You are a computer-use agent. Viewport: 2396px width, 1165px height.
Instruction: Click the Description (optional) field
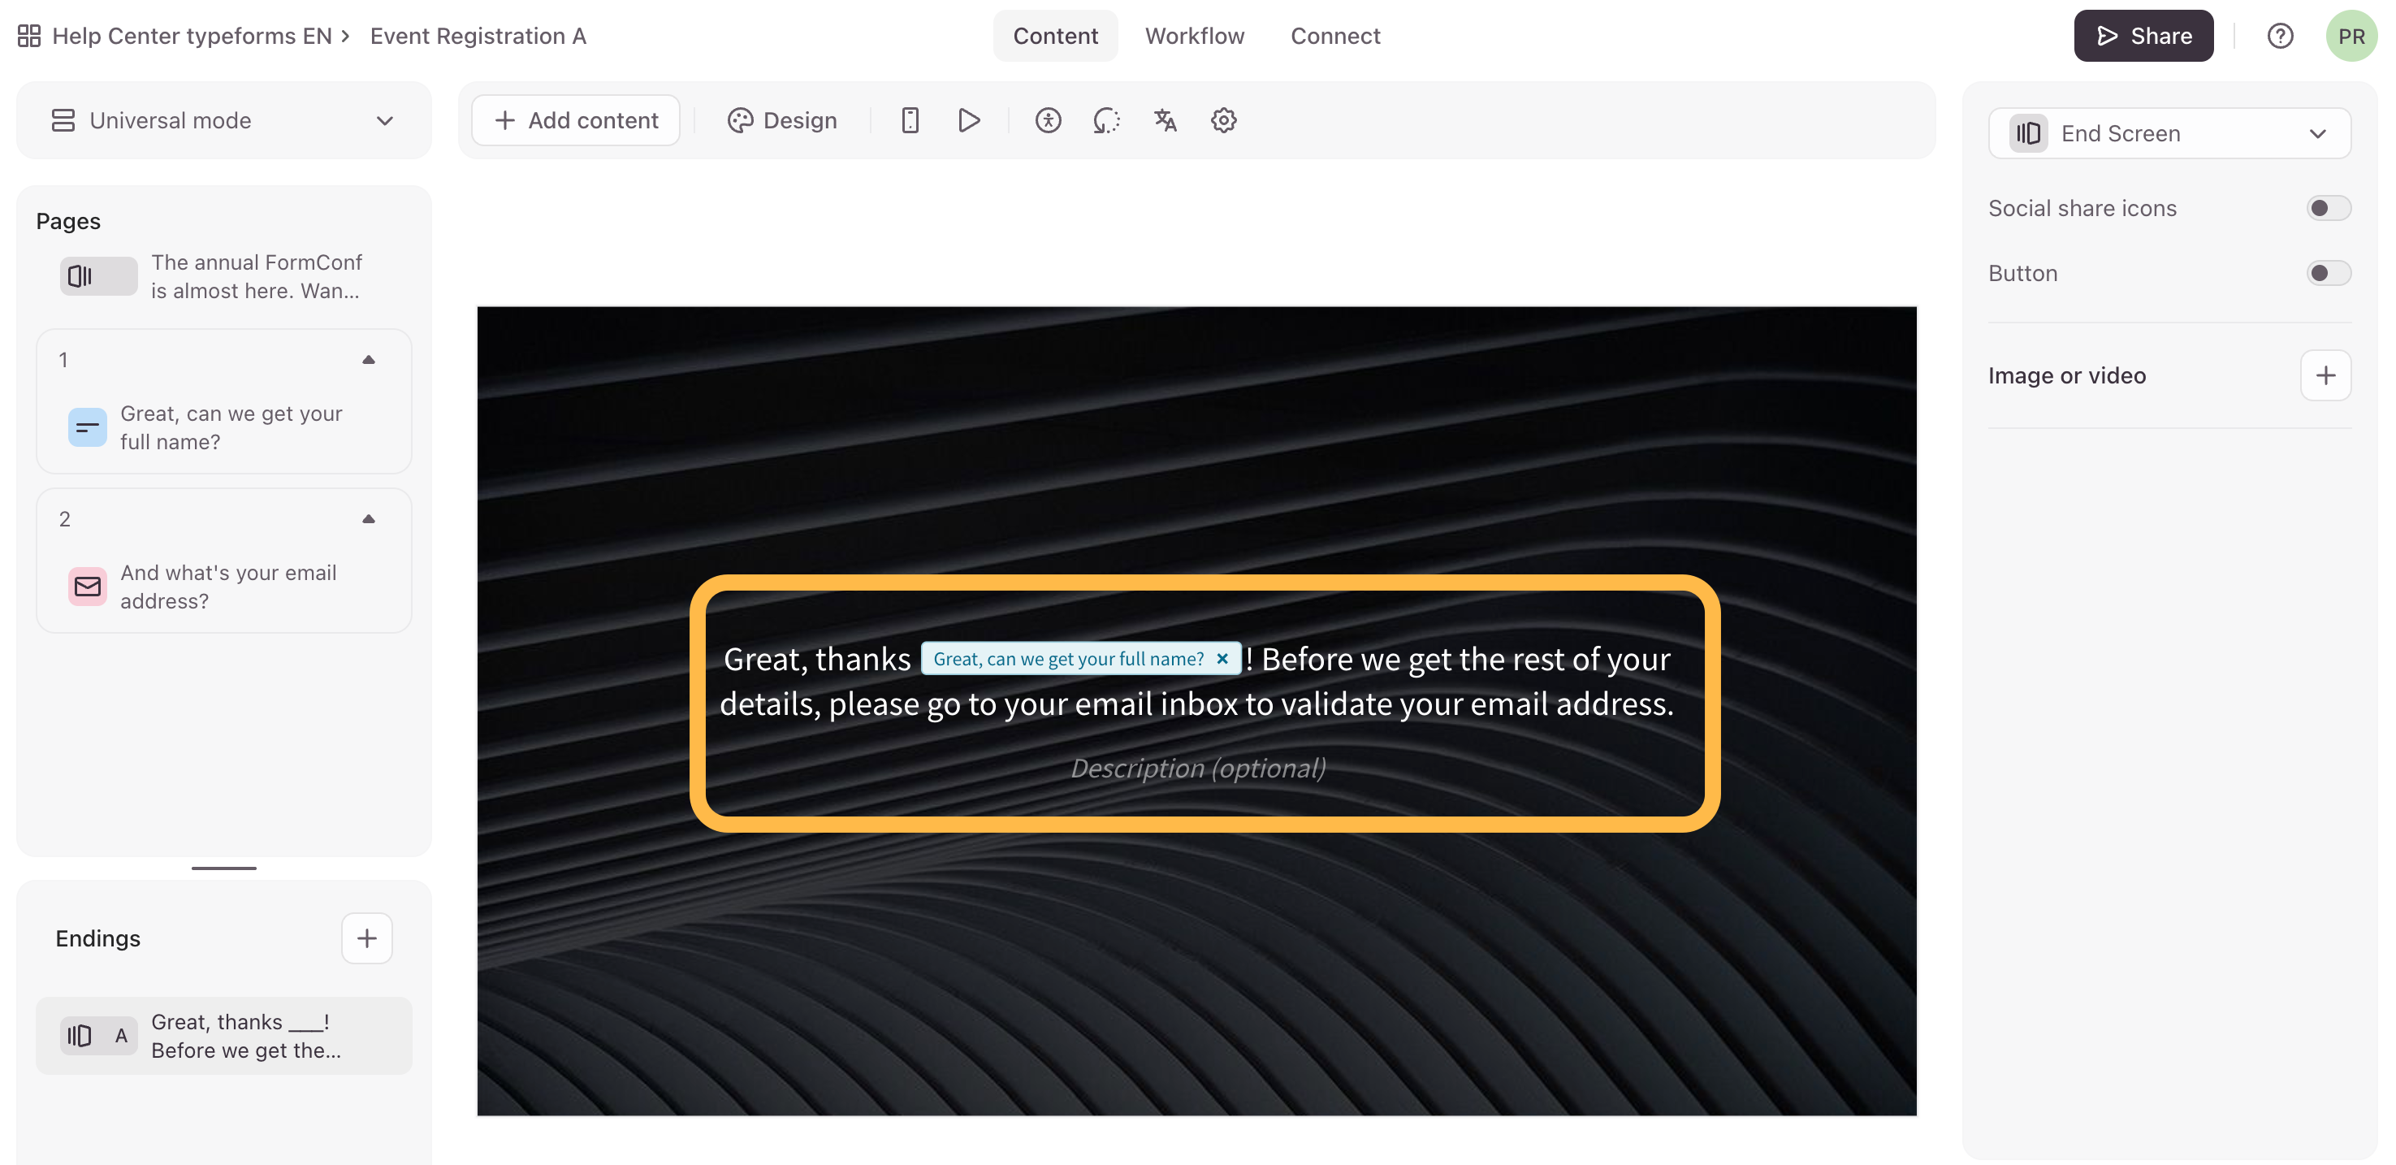coord(1198,768)
